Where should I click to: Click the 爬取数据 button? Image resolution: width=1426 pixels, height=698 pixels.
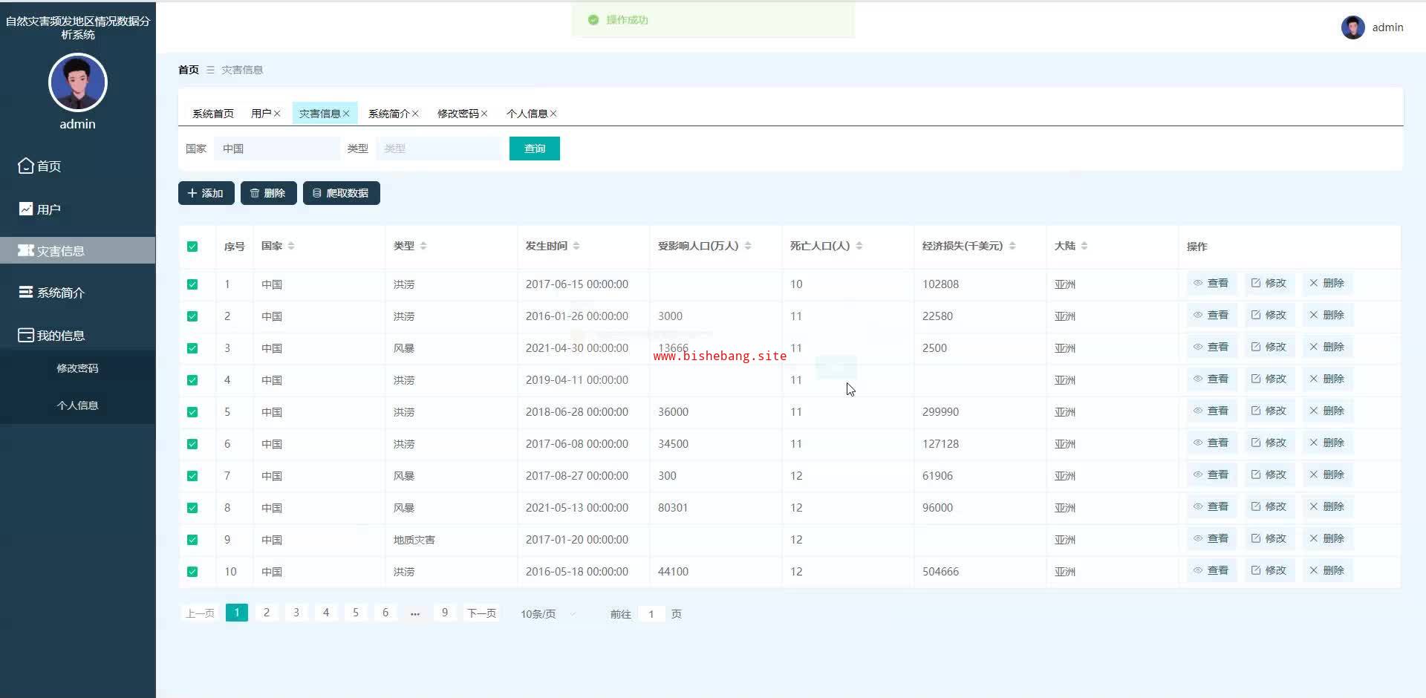pyautogui.click(x=341, y=193)
